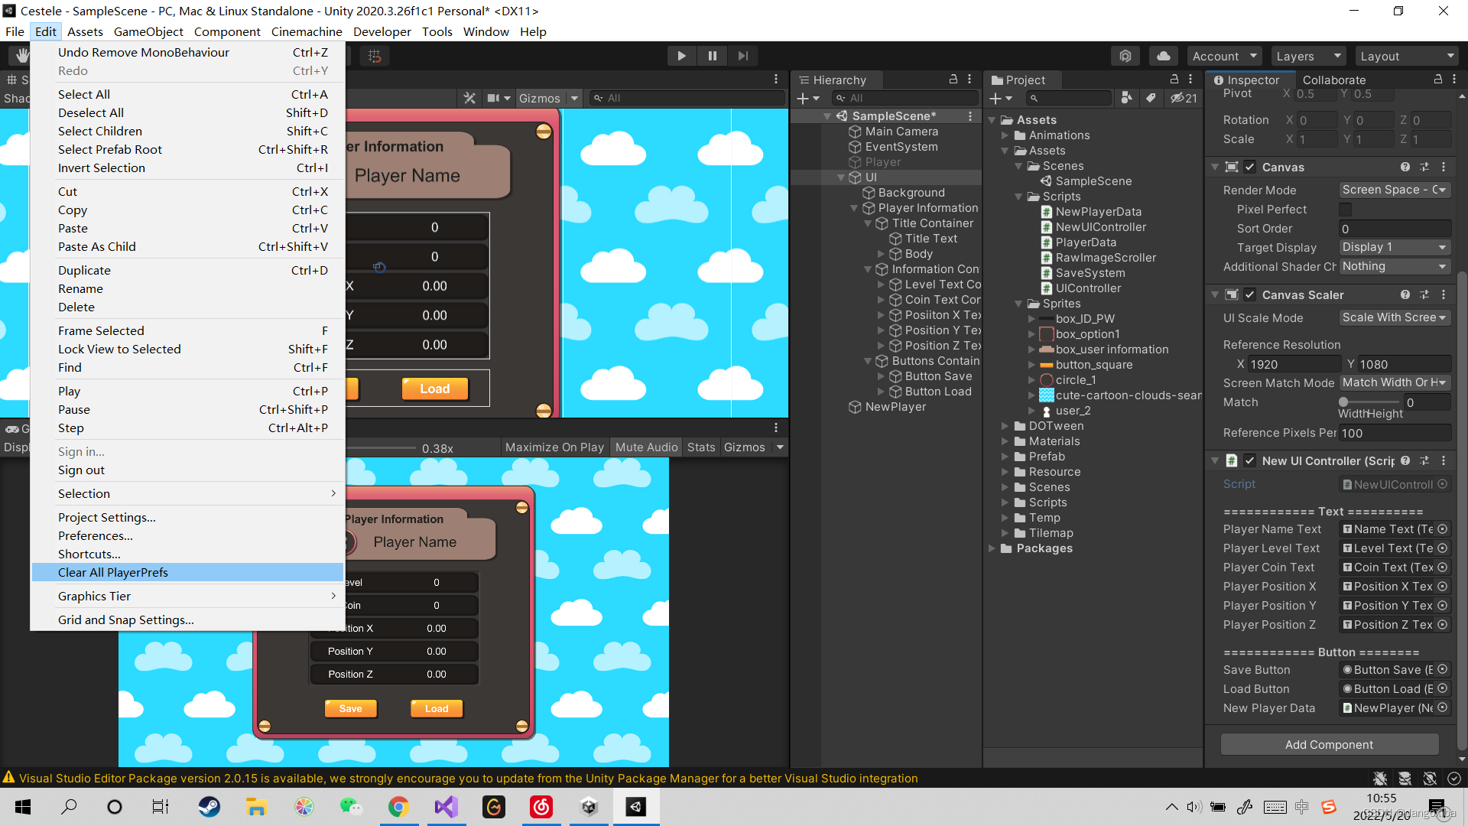The image size is (1468, 826).
Task: Click the Play button in toolbar
Action: (x=681, y=56)
